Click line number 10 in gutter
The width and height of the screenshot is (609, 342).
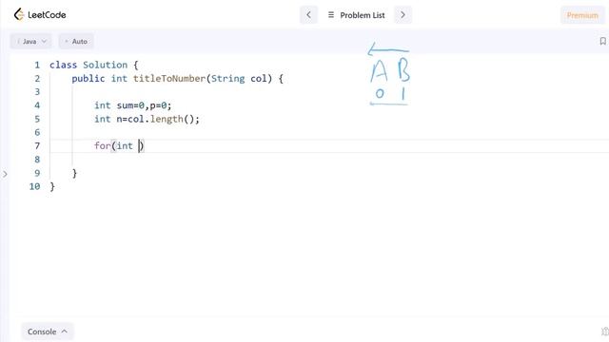[x=34, y=186]
